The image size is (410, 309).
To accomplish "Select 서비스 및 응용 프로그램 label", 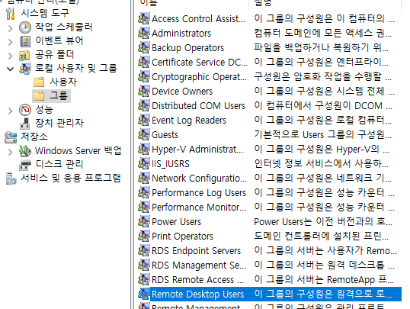I will tap(71, 178).
